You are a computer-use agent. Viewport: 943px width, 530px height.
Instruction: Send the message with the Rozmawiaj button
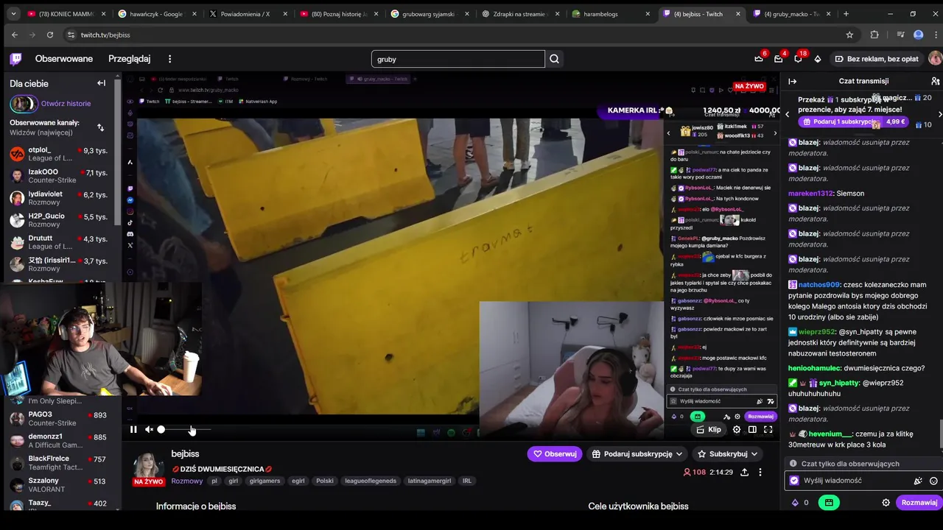pyautogui.click(x=919, y=503)
